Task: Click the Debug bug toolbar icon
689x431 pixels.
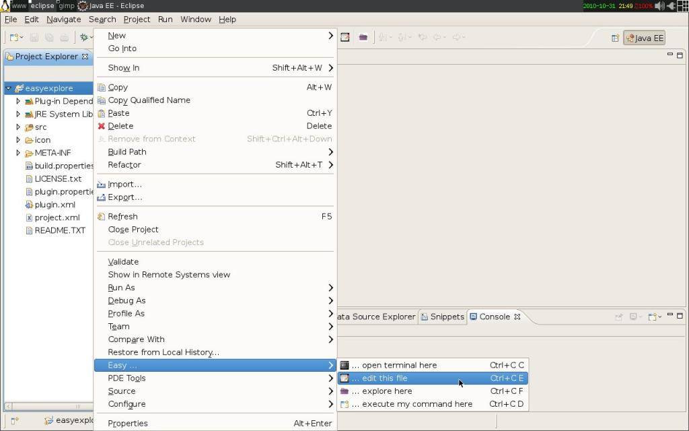Action: click(x=83, y=38)
